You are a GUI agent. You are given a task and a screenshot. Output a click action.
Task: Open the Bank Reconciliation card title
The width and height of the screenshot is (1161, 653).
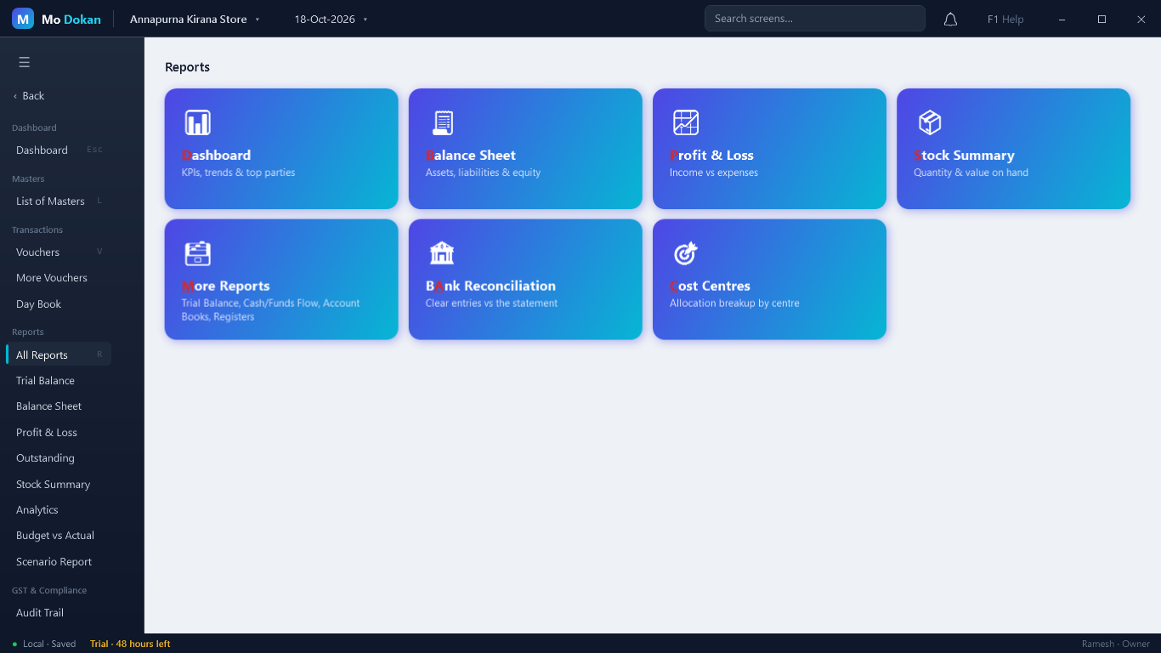tap(490, 287)
